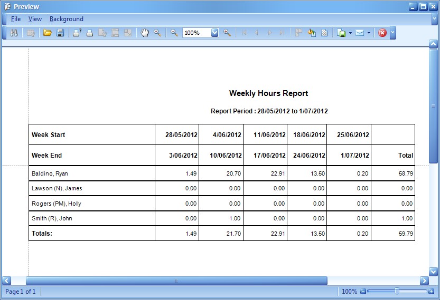Go to the previous page
The width and height of the screenshot is (440, 300).
click(256, 33)
